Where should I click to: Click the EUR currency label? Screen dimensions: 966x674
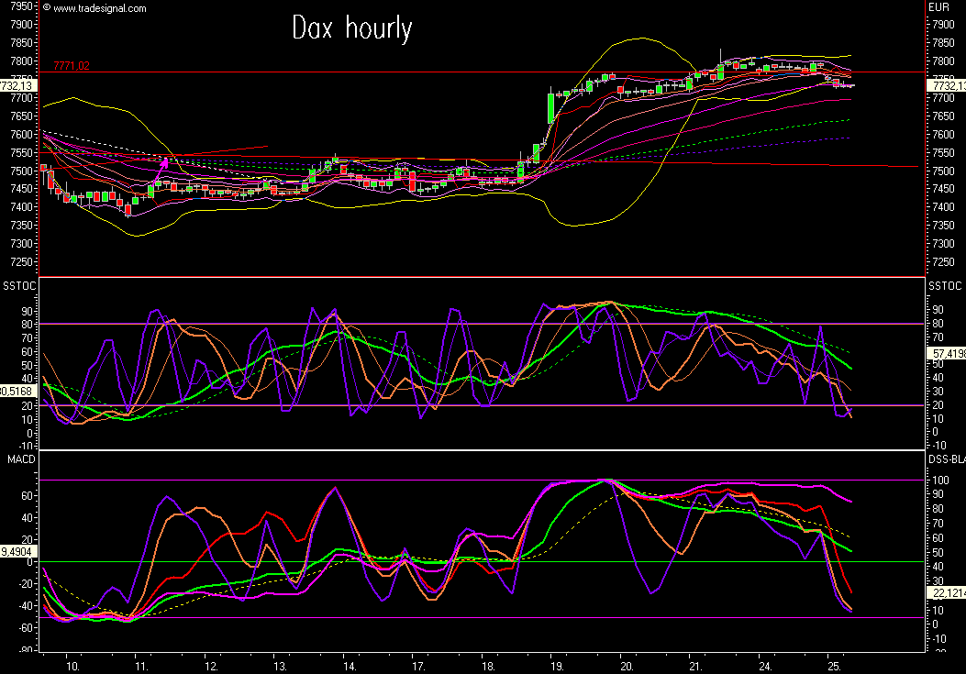938,7
